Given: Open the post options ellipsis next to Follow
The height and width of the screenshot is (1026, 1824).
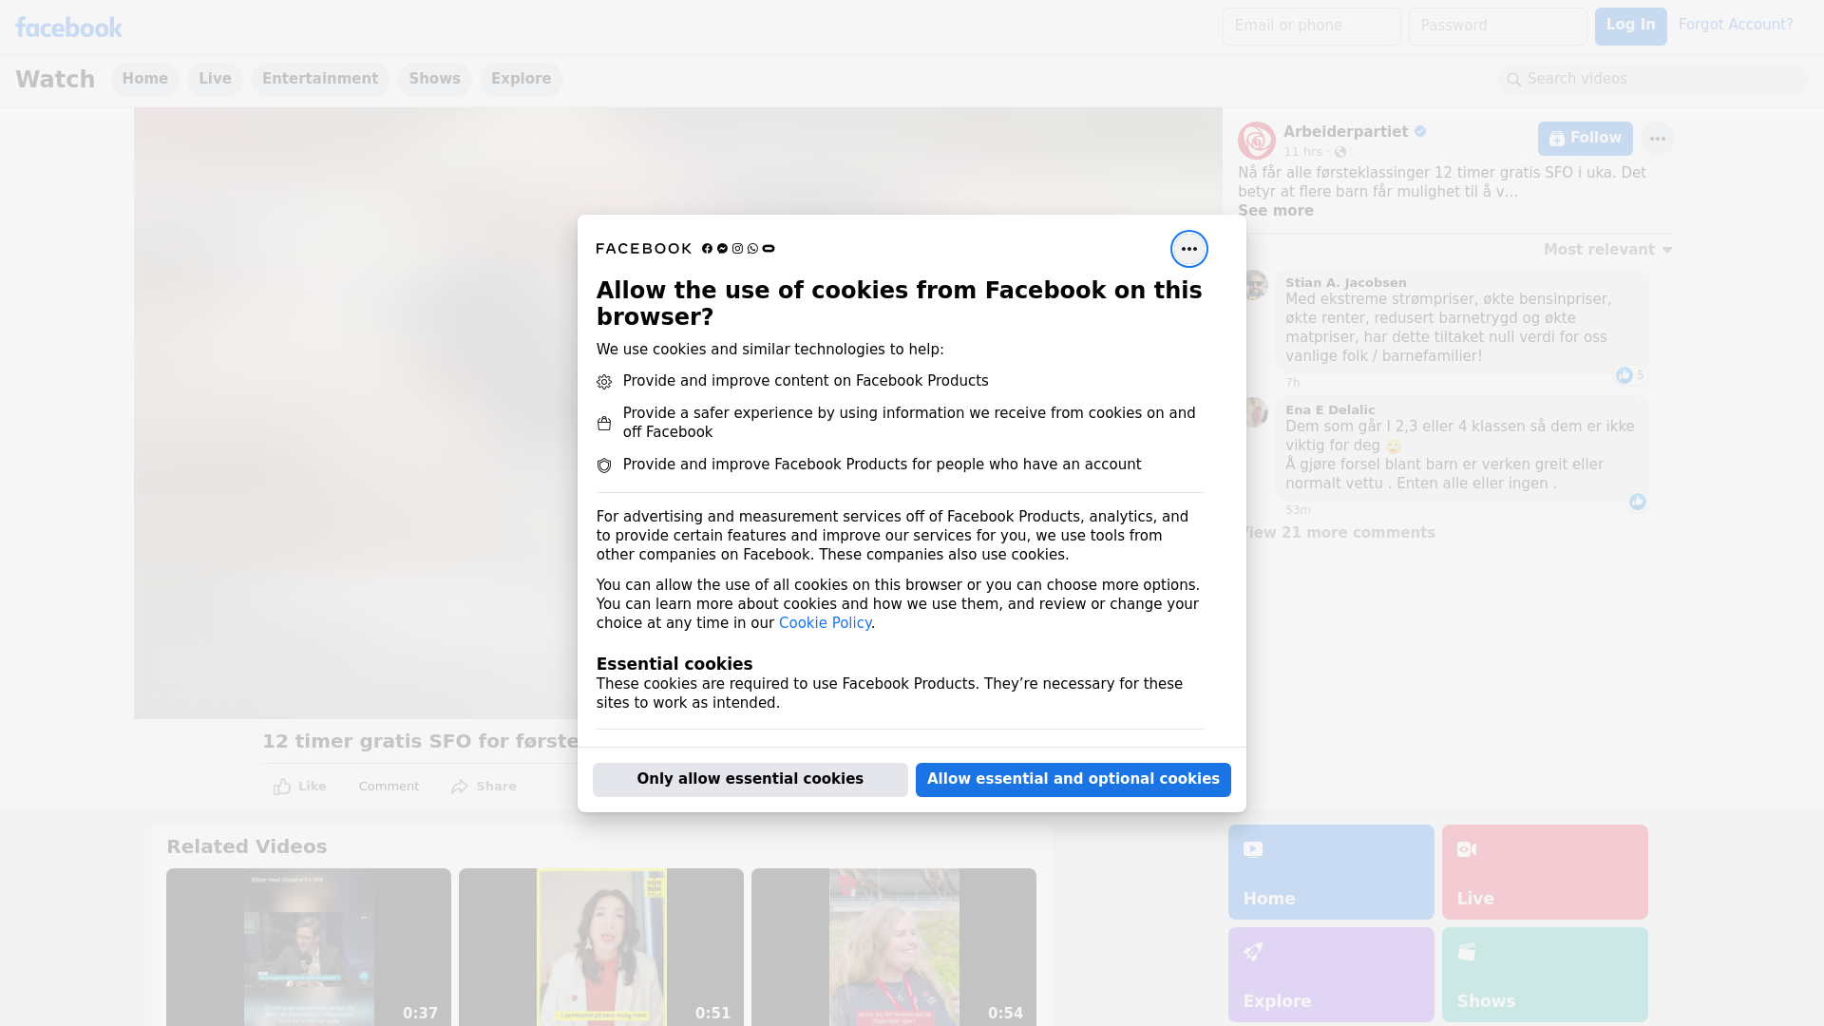Looking at the screenshot, I should pos(1657,139).
